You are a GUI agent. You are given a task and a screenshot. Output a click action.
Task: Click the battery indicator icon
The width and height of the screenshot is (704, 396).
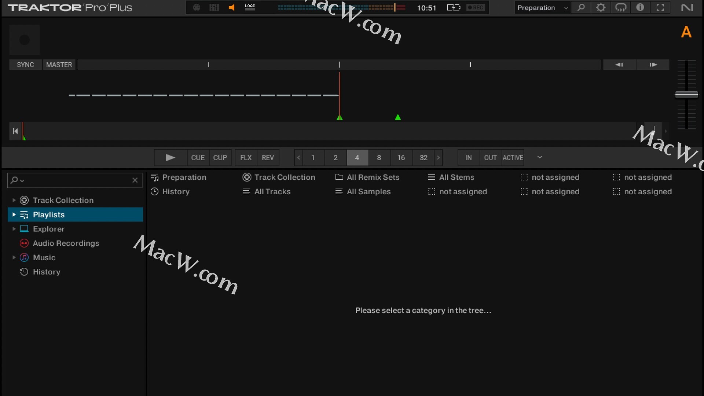pyautogui.click(x=454, y=7)
